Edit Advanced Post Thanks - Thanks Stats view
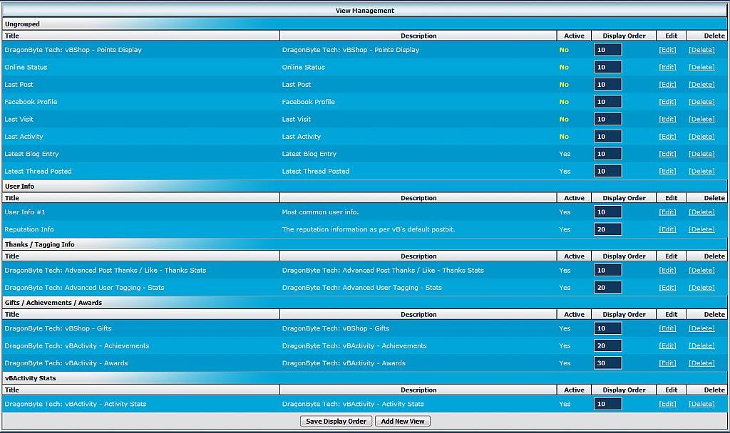Image resolution: width=730 pixels, height=433 pixels. pos(667,270)
